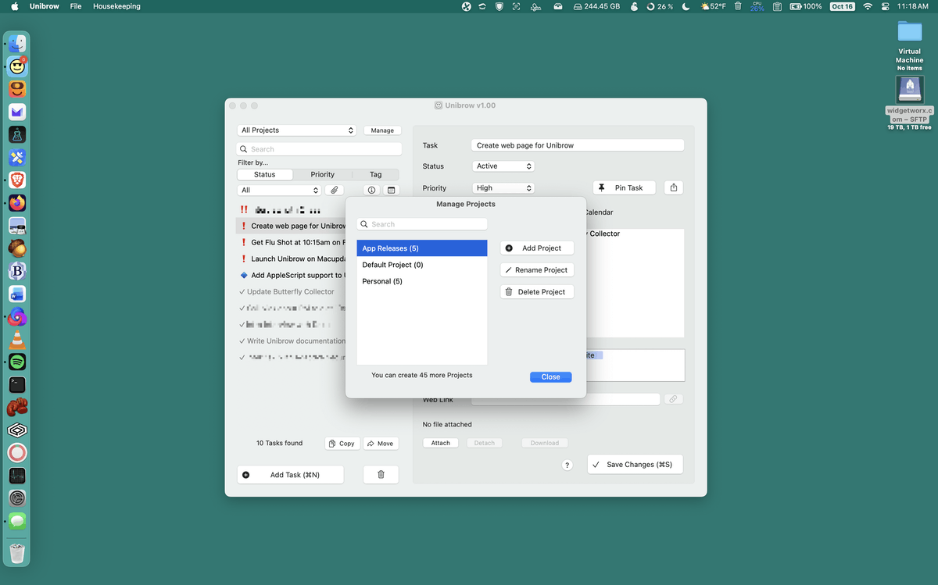Pin the current task with Pin Task
Screen dimensions: 938x585
pyautogui.click(x=624, y=187)
